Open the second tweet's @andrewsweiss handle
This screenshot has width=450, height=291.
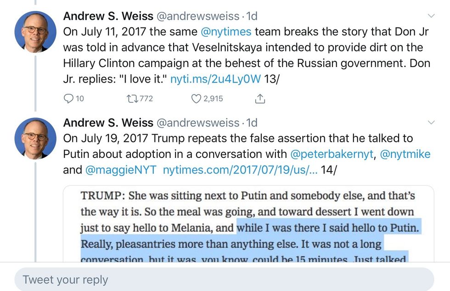(198, 123)
